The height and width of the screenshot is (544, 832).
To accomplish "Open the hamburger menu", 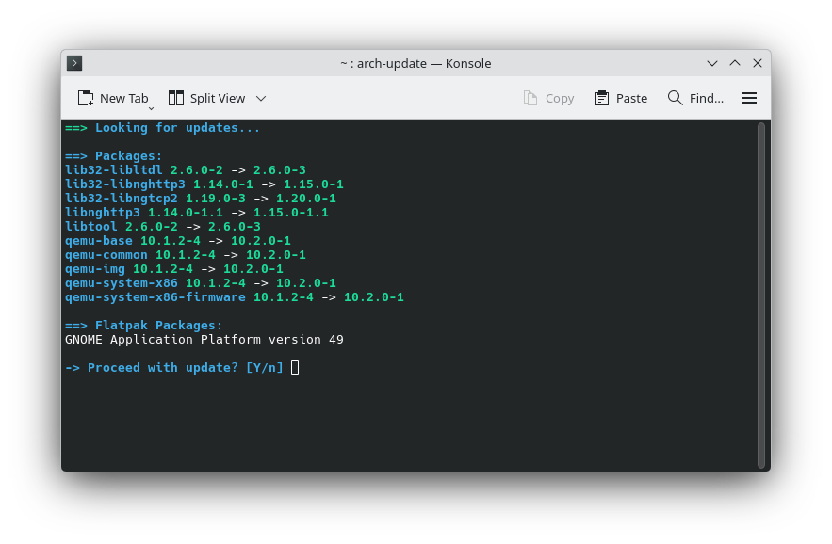I will click(x=749, y=98).
